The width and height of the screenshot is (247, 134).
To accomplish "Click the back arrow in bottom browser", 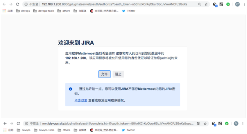I will pyautogui.click(x=5, y=123).
